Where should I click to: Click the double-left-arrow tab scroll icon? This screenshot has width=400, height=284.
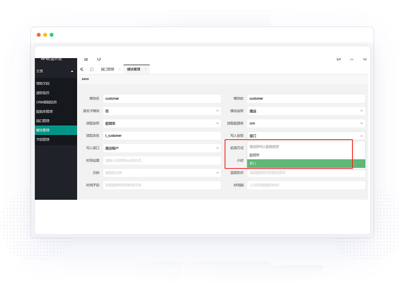click(82, 69)
